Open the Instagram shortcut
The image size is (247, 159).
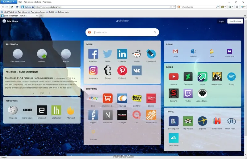coord(93,70)
